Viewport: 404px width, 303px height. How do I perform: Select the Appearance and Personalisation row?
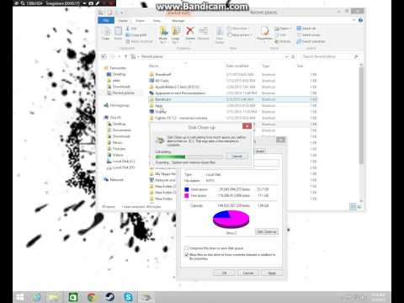[x=232, y=93]
